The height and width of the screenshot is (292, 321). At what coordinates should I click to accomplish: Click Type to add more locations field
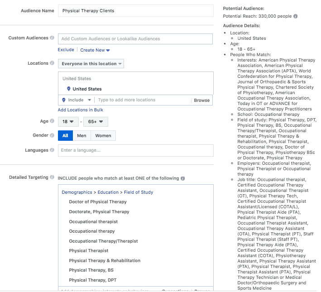[144, 100]
